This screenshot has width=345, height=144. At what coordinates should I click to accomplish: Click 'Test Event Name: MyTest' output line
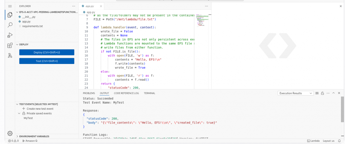tap(103, 103)
